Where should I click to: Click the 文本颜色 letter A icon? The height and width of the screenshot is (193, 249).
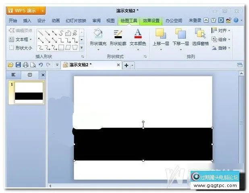tap(138, 34)
